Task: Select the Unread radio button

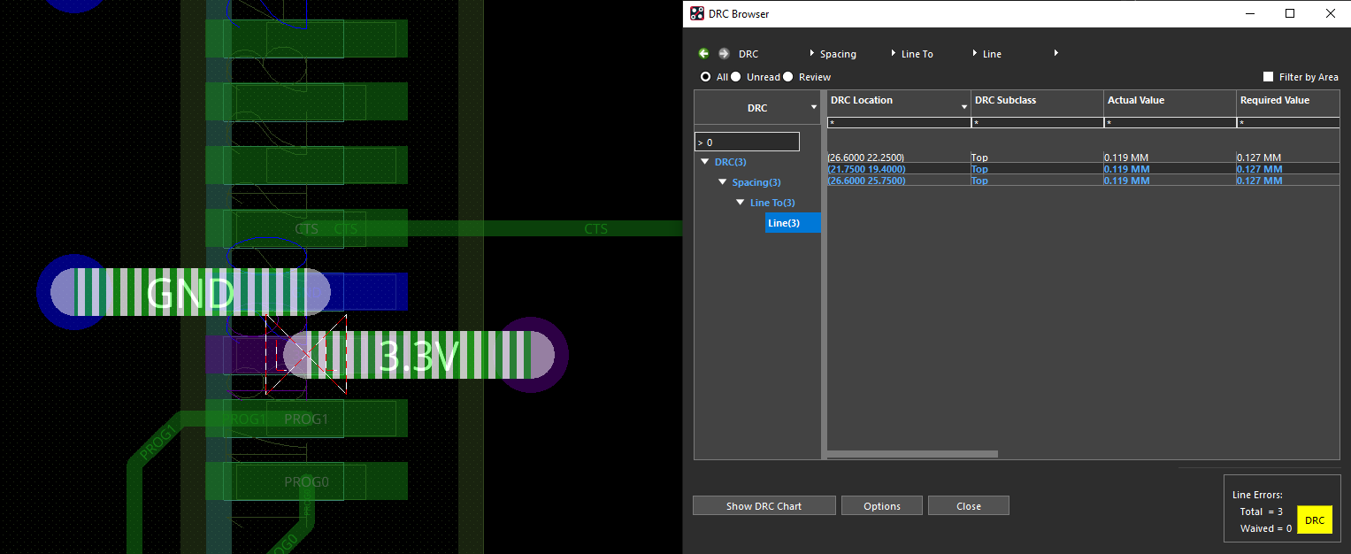Action: [x=737, y=77]
